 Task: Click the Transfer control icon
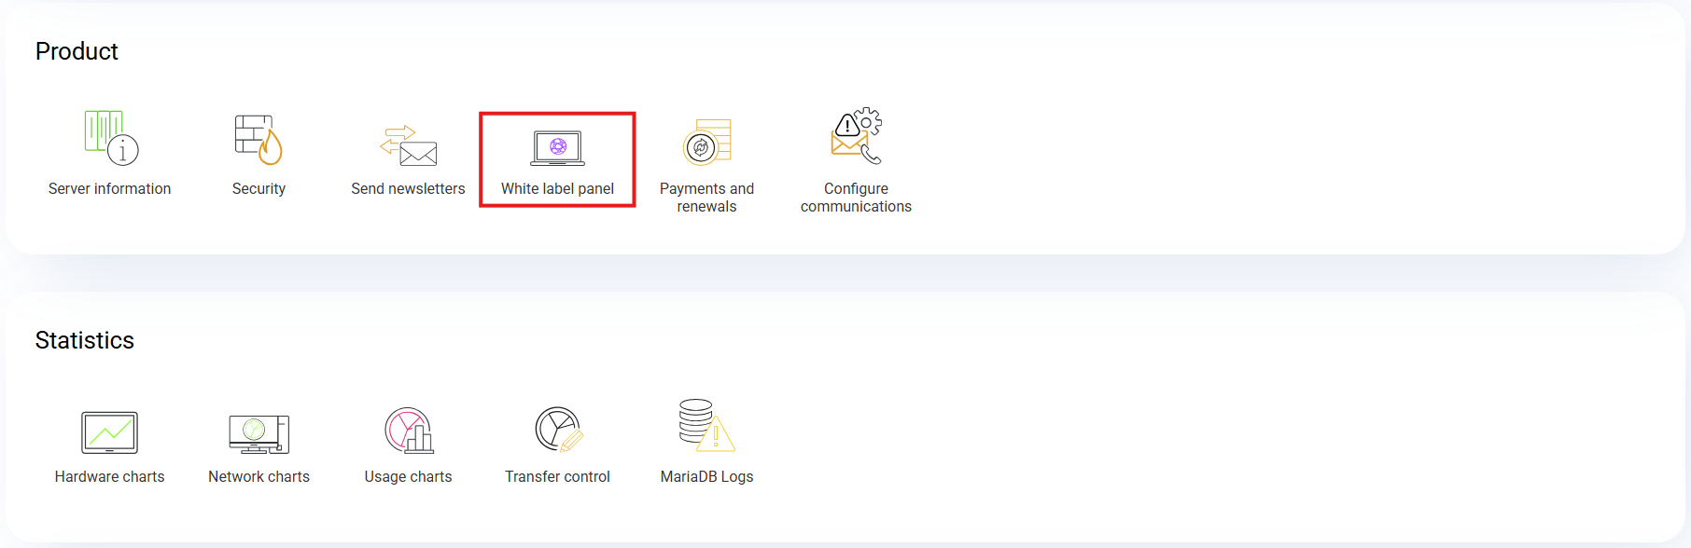click(x=558, y=430)
